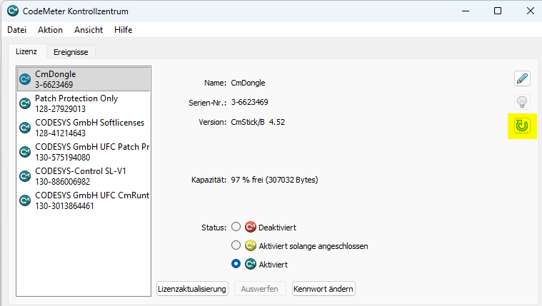Switch to the Ereignisse tab

[71, 52]
